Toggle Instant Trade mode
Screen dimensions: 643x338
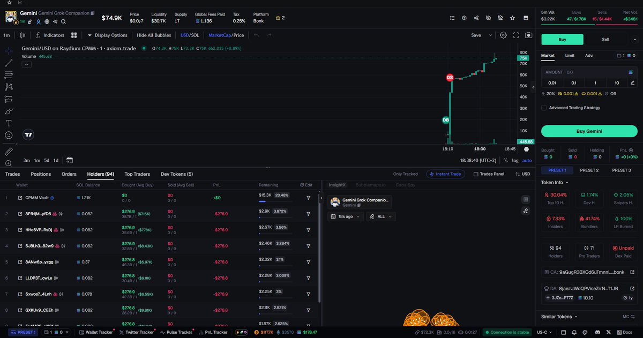446,174
